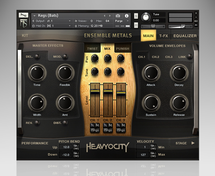The image size is (215, 176).
Task: Click the delay Time knob
Action: [x=37, y=73]
